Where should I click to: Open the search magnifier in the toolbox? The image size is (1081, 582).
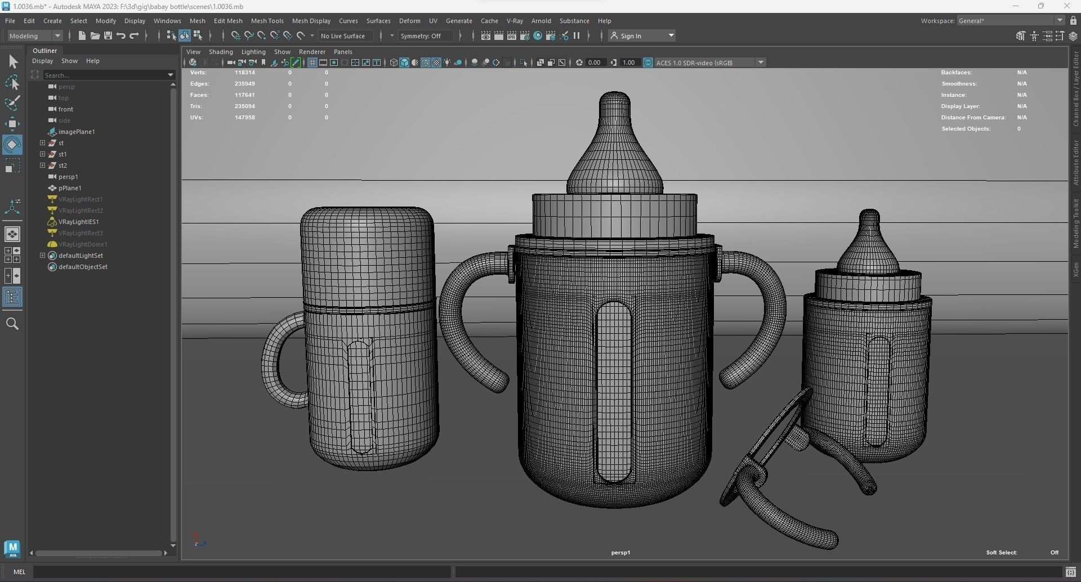click(x=12, y=324)
